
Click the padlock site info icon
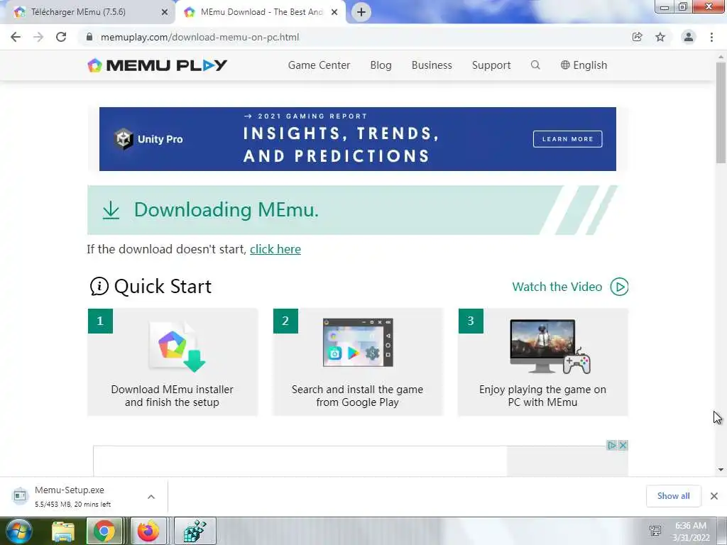point(89,37)
